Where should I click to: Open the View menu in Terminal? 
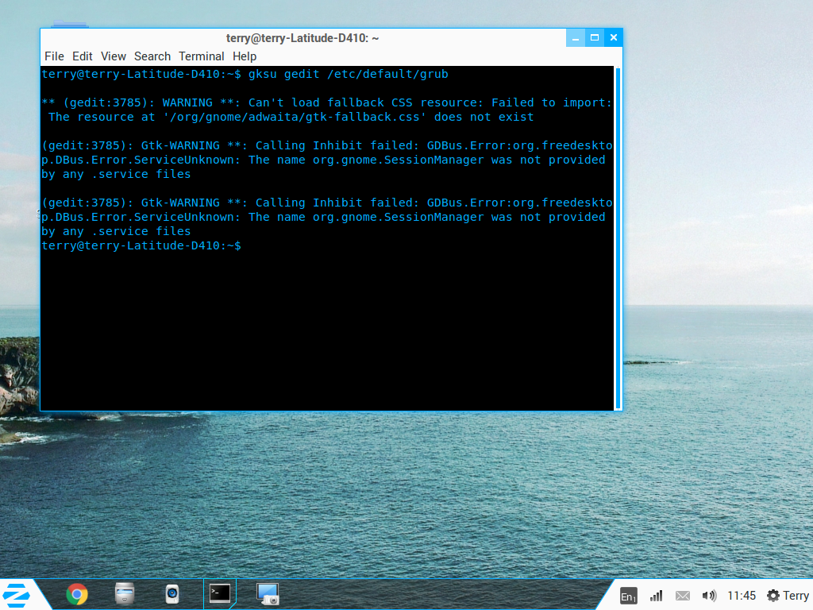[x=114, y=56]
